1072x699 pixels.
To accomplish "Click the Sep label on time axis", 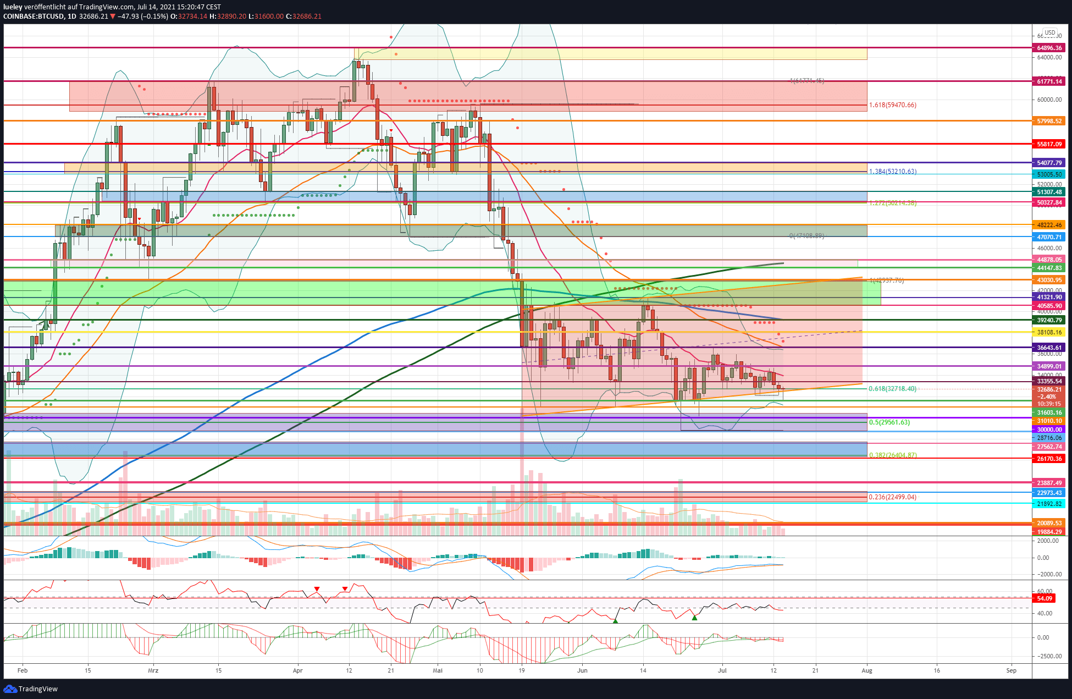I will coord(1011,670).
